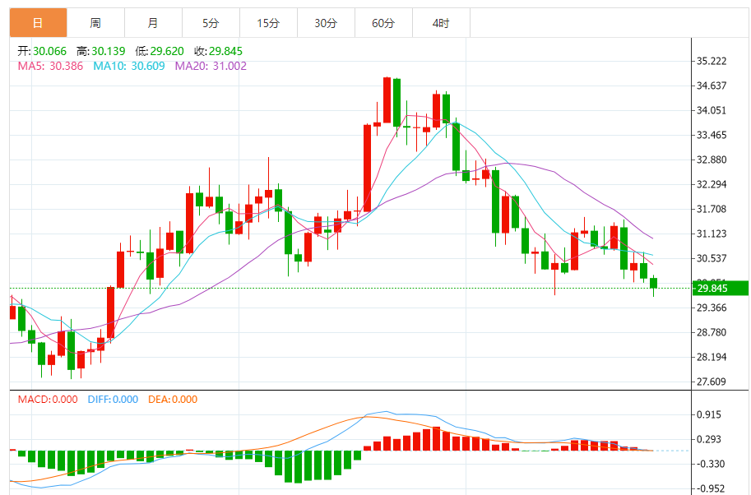751x495 pixels.
Task: Click the 31.123 price axis label
Action: [712, 234]
